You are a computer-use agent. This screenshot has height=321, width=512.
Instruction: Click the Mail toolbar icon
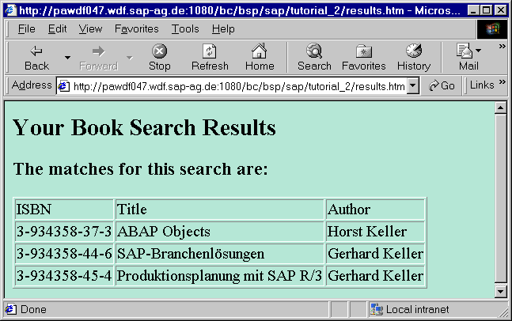[x=465, y=51]
